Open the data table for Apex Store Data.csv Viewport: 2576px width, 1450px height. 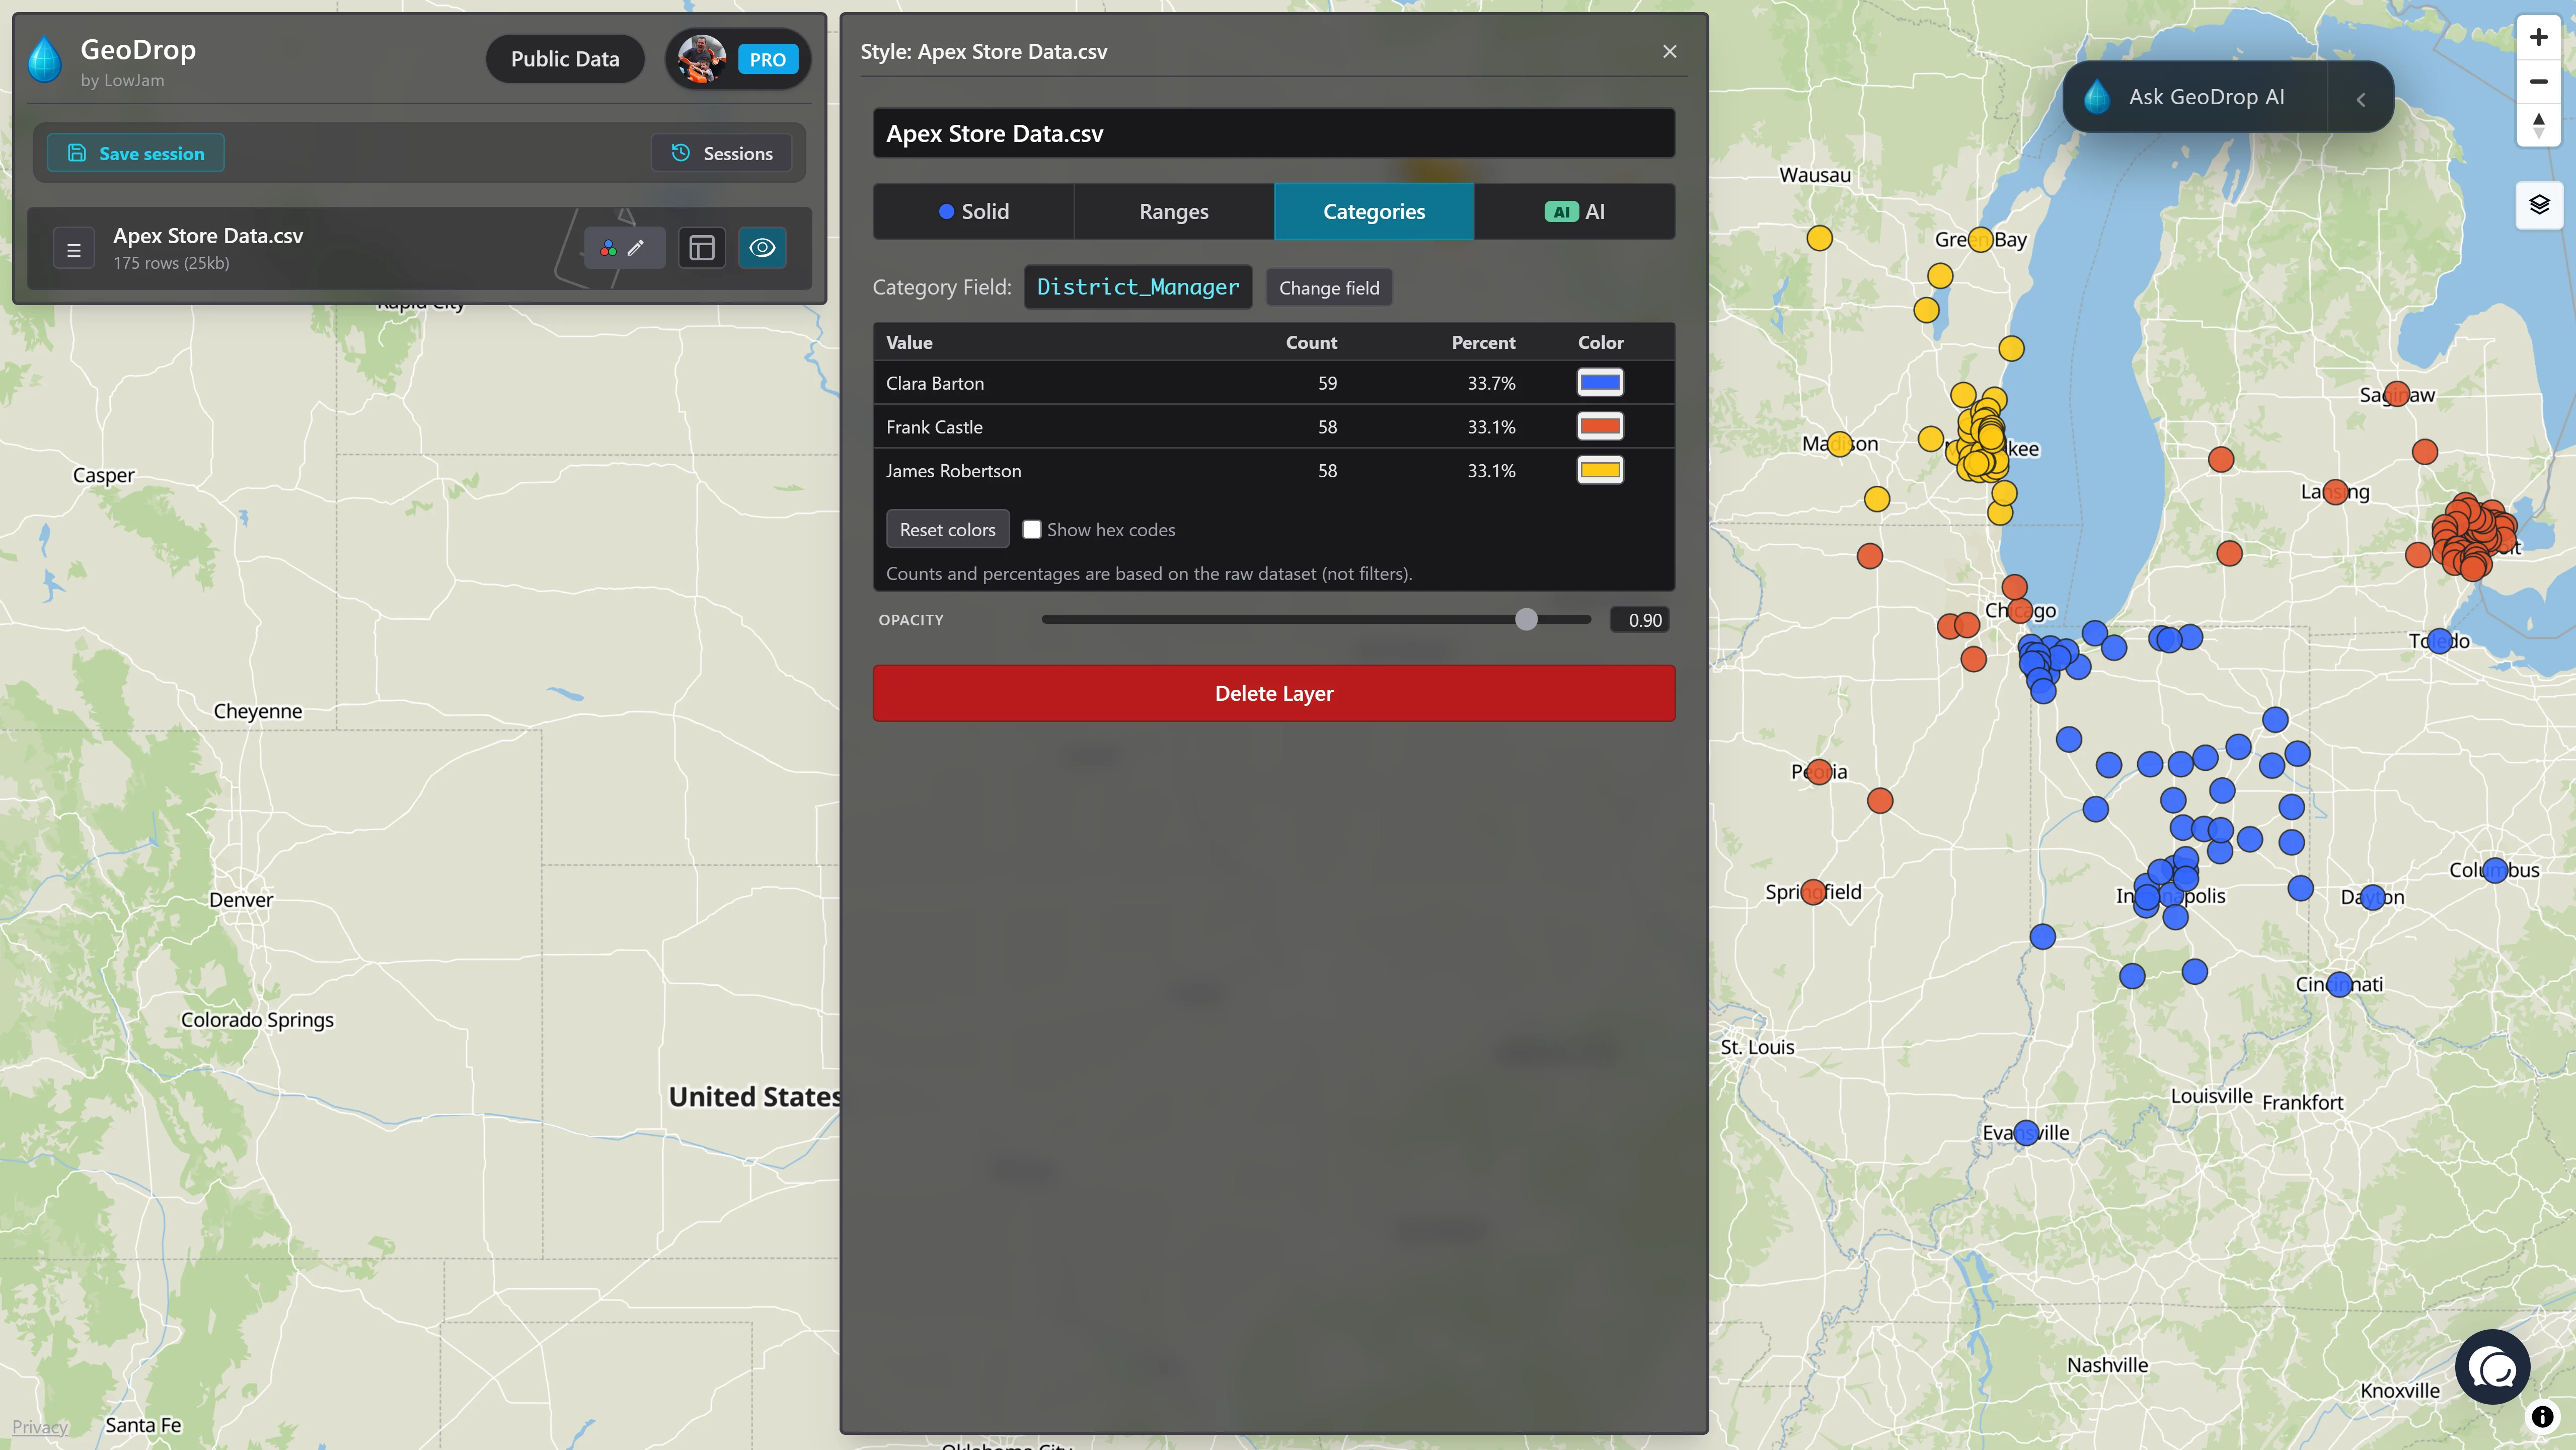[701, 248]
